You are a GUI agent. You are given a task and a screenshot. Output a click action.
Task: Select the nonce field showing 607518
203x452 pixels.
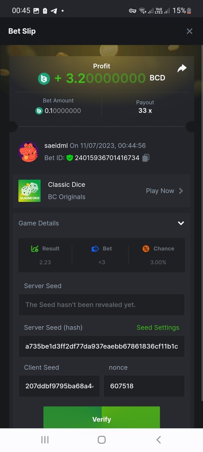click(x=144, y=386)
